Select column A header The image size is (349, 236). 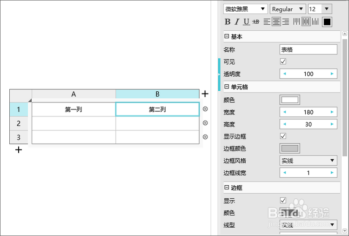pyautogui.click(x=74, y=94)
